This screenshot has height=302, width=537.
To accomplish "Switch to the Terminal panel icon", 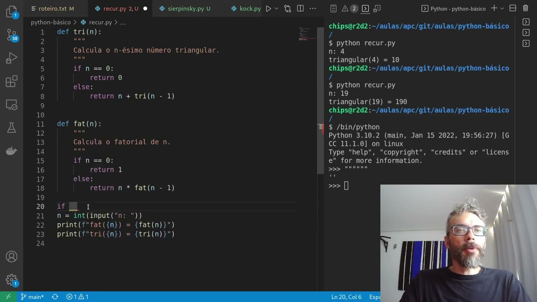I will (x=365, y=8).
